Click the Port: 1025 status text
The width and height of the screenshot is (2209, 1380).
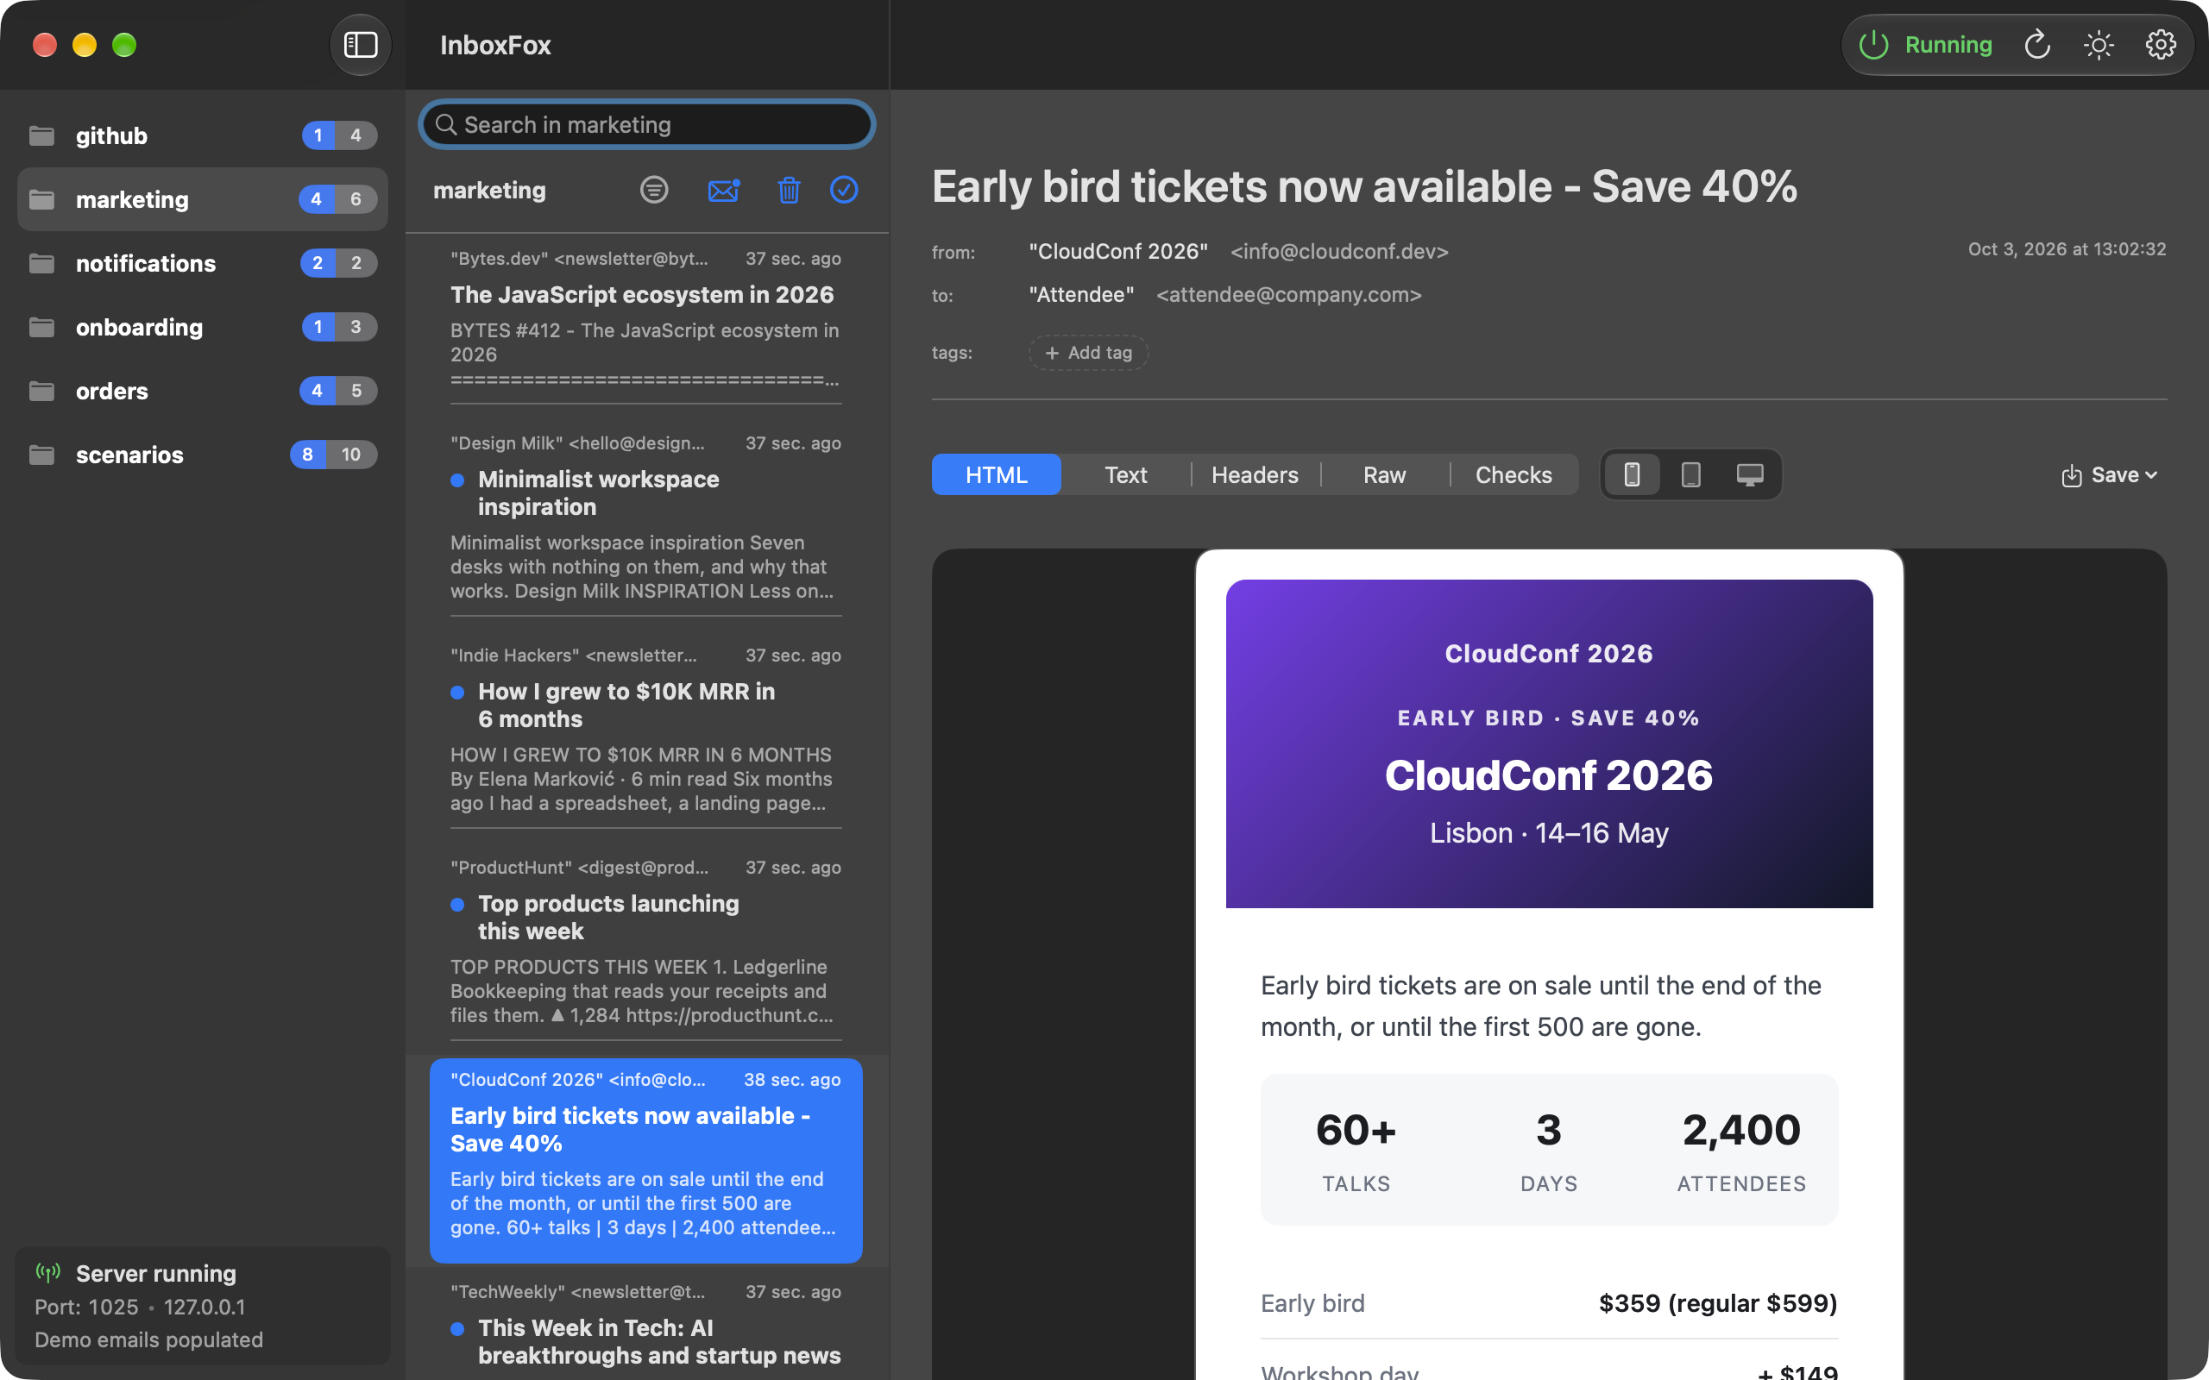tap(86, 1306)
